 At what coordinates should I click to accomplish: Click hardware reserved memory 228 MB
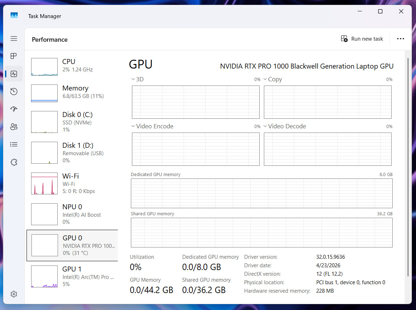(x=325, y=291)
